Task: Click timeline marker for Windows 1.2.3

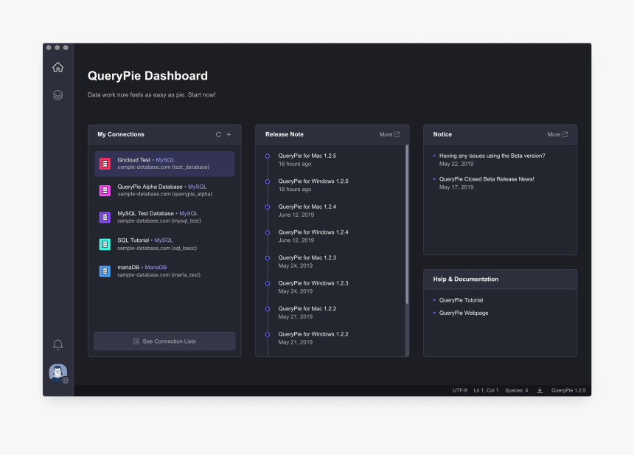Action: [x=268, y=283]
